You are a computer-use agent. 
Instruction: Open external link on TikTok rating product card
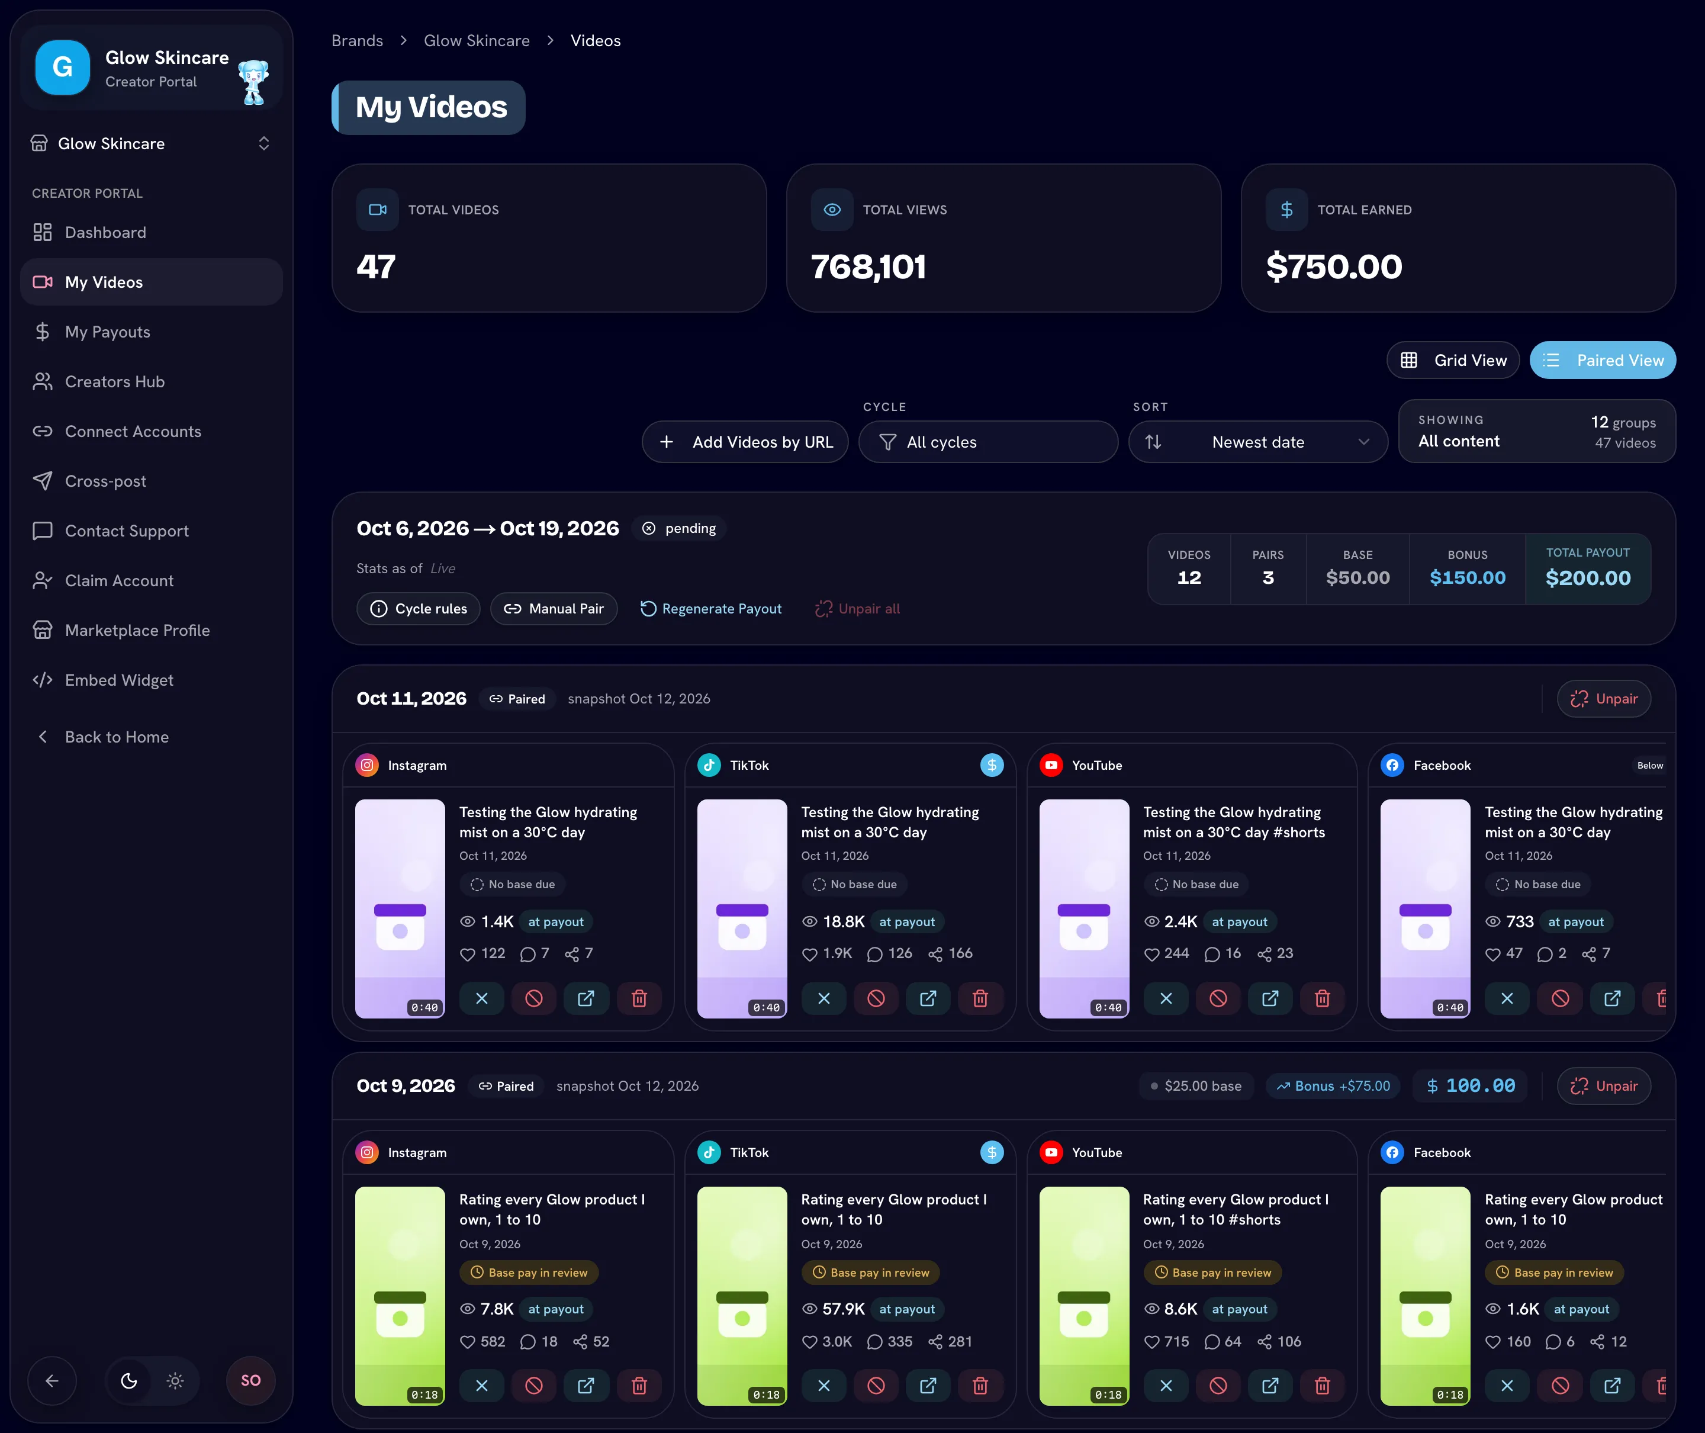pyautogui.click(x=928, y=1386)
